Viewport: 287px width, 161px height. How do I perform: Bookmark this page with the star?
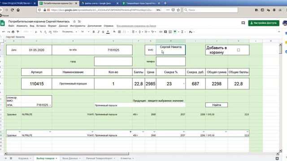(178, 10)
